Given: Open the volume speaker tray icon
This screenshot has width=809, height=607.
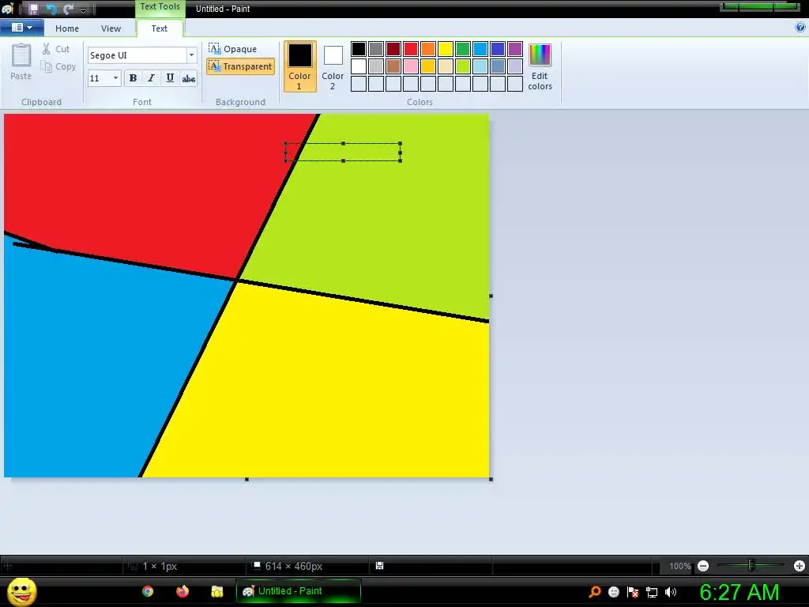Looking at the screenshot, I should click(671, 592).
